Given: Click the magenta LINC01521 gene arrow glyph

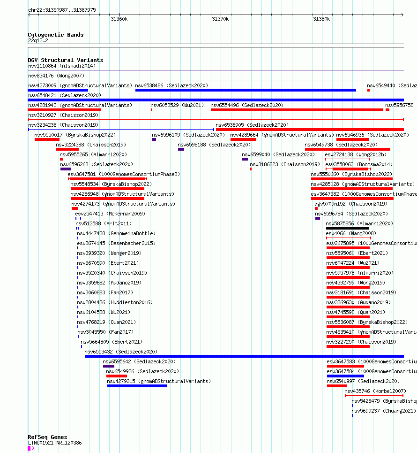Looking at the screenshot, I should pos(31,448).
